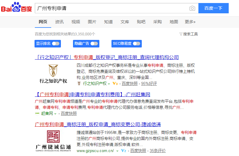Switch to the 图片 tab
Image resolution: width=239 pixels, height=156 pixels.
pos(92,22)
